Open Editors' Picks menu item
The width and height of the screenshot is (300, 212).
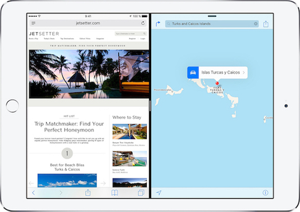pos(85,39)
